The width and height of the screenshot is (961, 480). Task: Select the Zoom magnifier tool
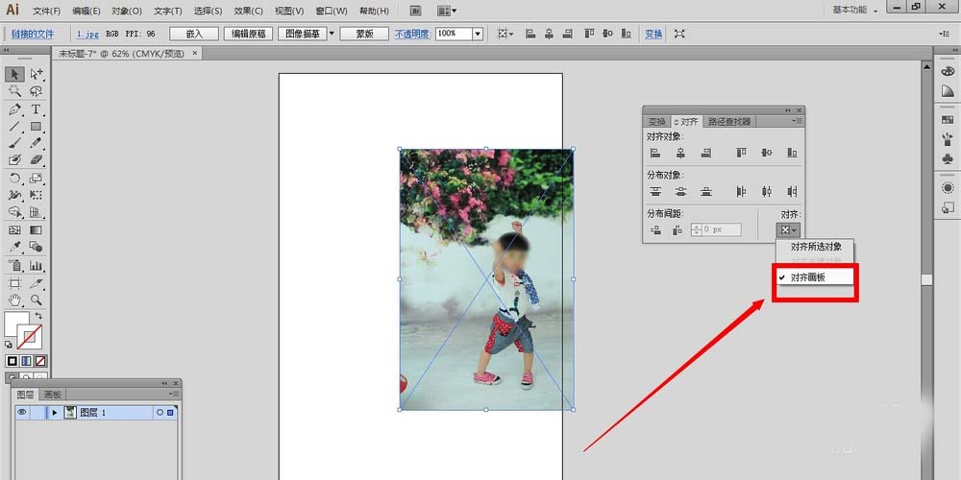pyautogui.click(x=37, y=300)
